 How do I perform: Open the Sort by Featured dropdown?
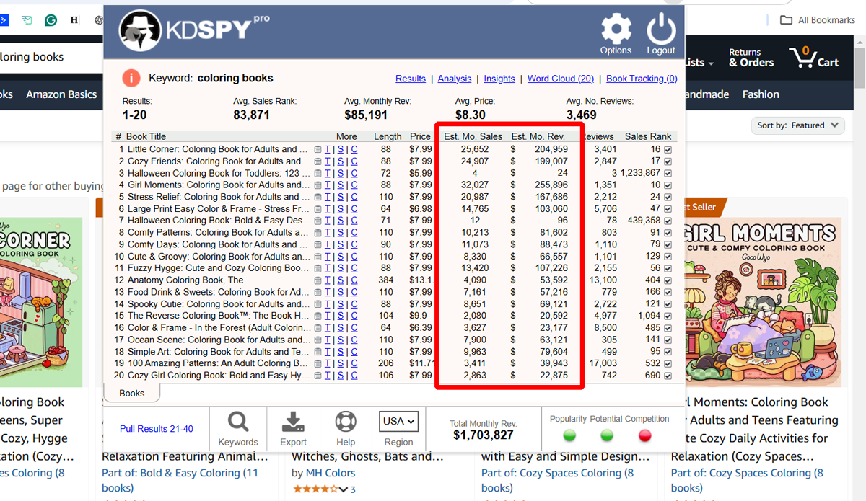797,125
